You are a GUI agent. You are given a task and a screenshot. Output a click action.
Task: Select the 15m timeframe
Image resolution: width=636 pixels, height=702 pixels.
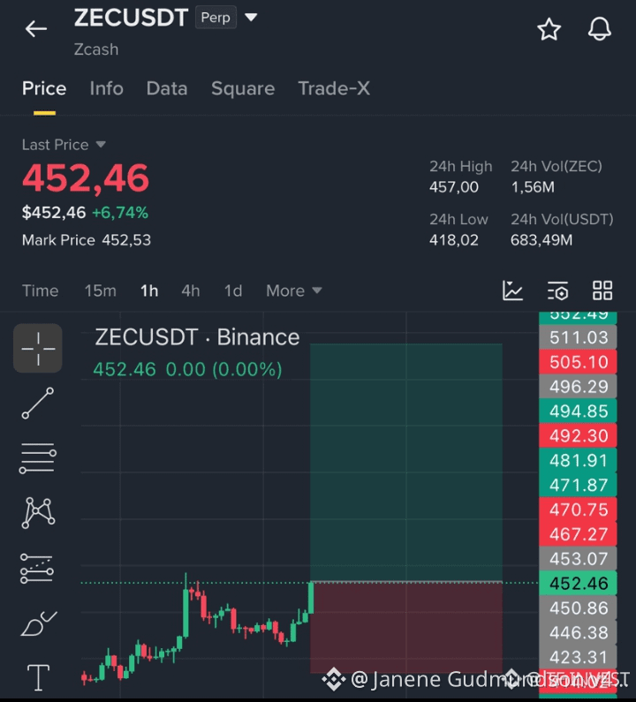point(101,291)
